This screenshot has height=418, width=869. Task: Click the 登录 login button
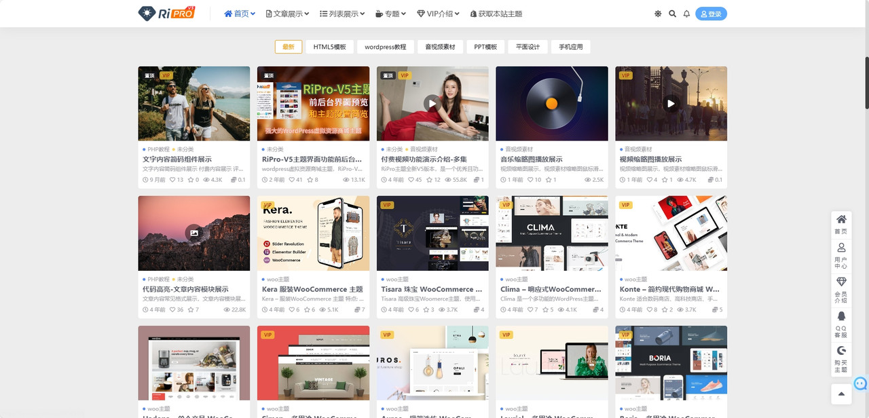711,14
